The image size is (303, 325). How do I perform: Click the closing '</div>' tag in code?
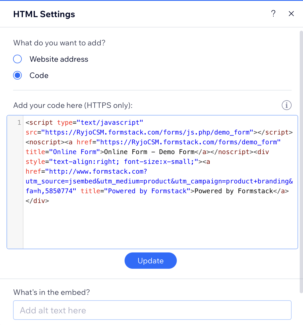point(37,201)
